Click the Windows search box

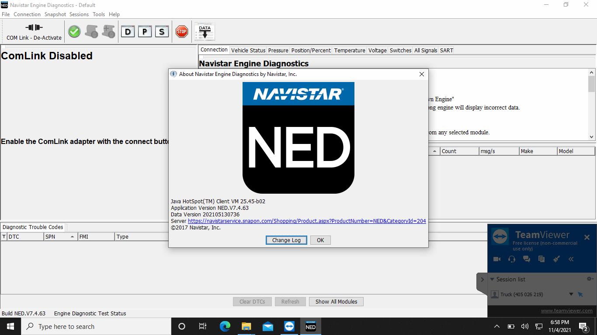96,326
